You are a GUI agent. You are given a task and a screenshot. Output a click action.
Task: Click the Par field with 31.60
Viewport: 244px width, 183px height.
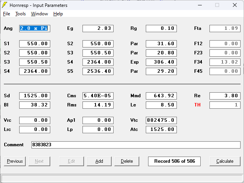point(161,44)
